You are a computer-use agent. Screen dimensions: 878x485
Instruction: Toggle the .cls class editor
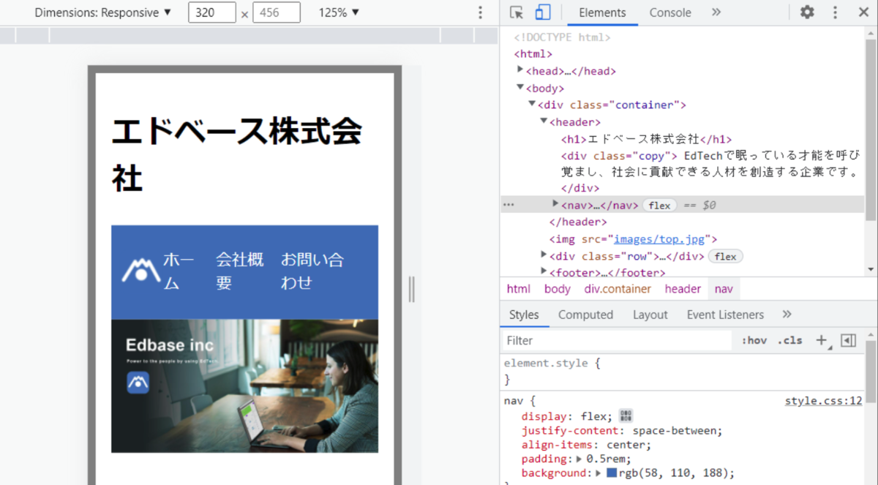coord(789,340)
